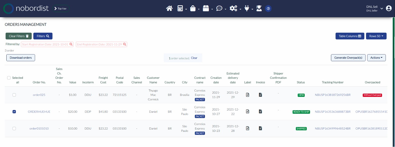Uncheck the ORDERHUEHUE row checkbox
This screenshot has width=395, height=147.
tap(14, 112)
